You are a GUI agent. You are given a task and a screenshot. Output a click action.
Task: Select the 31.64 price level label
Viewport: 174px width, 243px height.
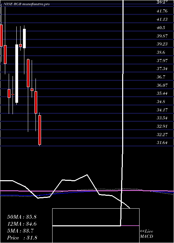162,143
